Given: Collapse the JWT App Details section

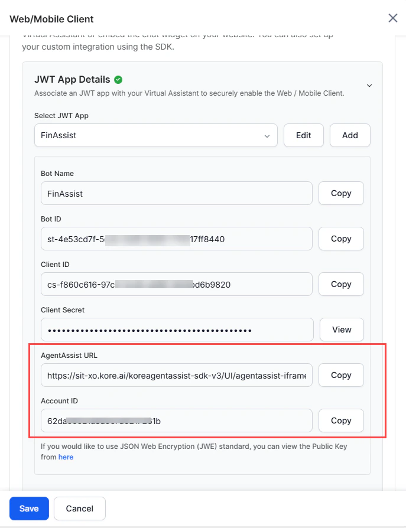Looking at the screenshot, I should pos(369,85).
